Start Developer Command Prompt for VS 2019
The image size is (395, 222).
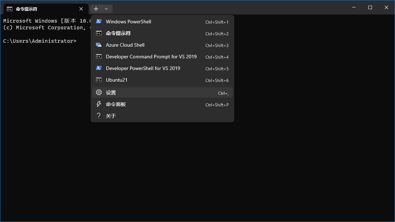pyautogui.click(x=162, y=57)
